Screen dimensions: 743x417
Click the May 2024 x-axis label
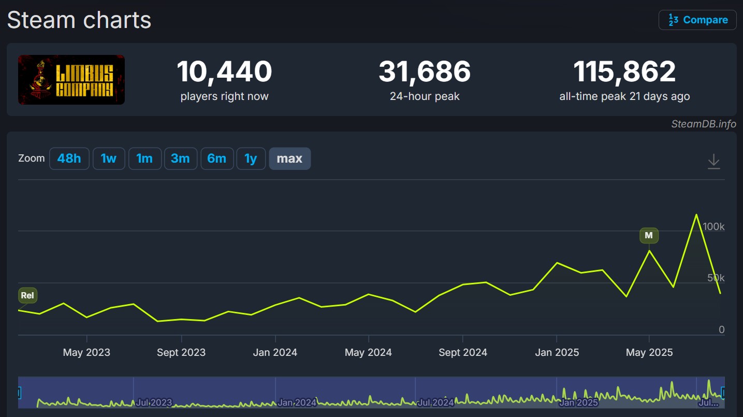[x=368, y=353]
